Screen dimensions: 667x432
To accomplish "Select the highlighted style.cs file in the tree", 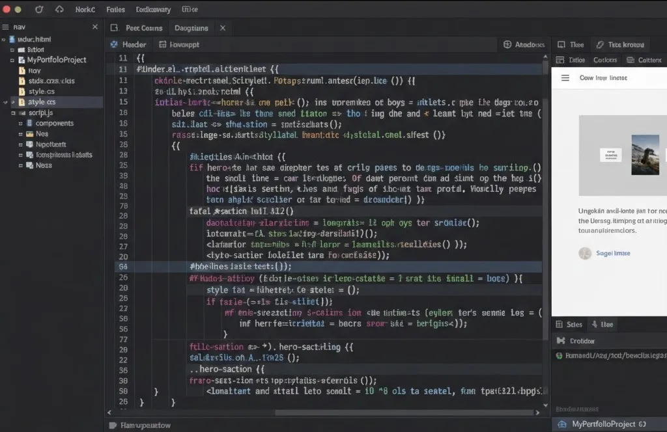I will click(42, 102).
